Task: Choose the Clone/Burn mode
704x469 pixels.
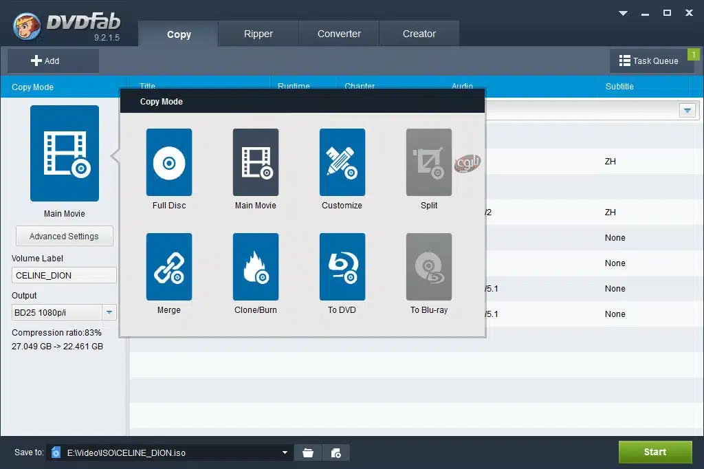Action: [256, 267]
